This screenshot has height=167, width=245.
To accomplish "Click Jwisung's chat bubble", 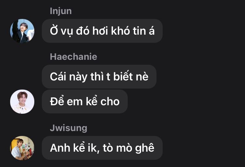I will pyautogui.click(x=102, y=148).
